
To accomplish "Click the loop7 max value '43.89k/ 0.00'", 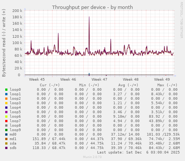I will pyautogui.click(x=163, y=121).
